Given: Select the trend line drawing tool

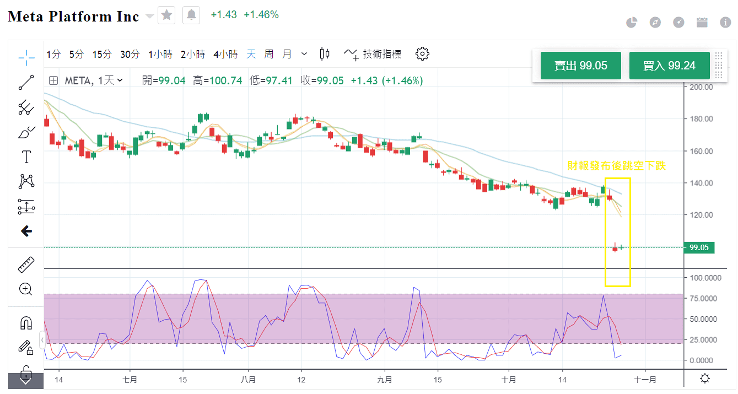Looking at the screenshot, I should [26, 82].
